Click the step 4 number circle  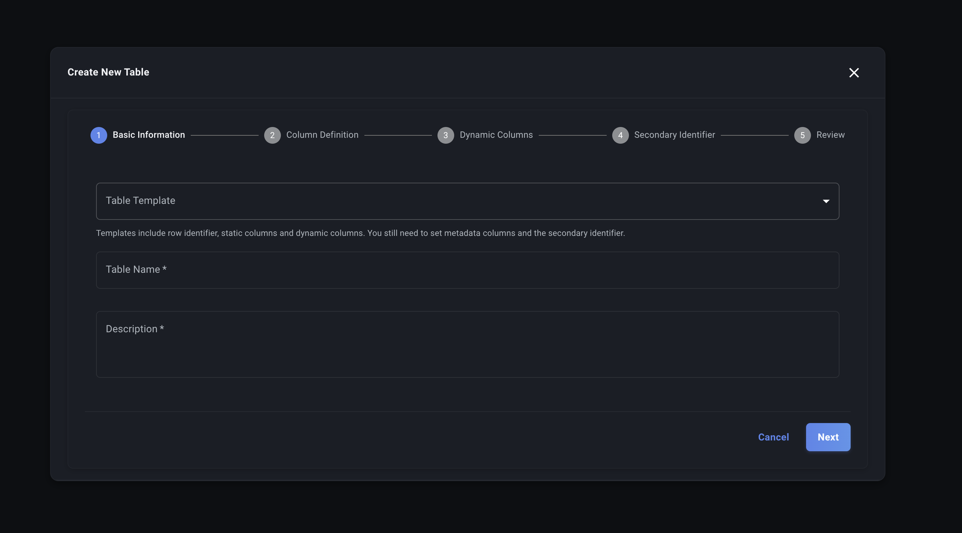(x=620, y=135)
